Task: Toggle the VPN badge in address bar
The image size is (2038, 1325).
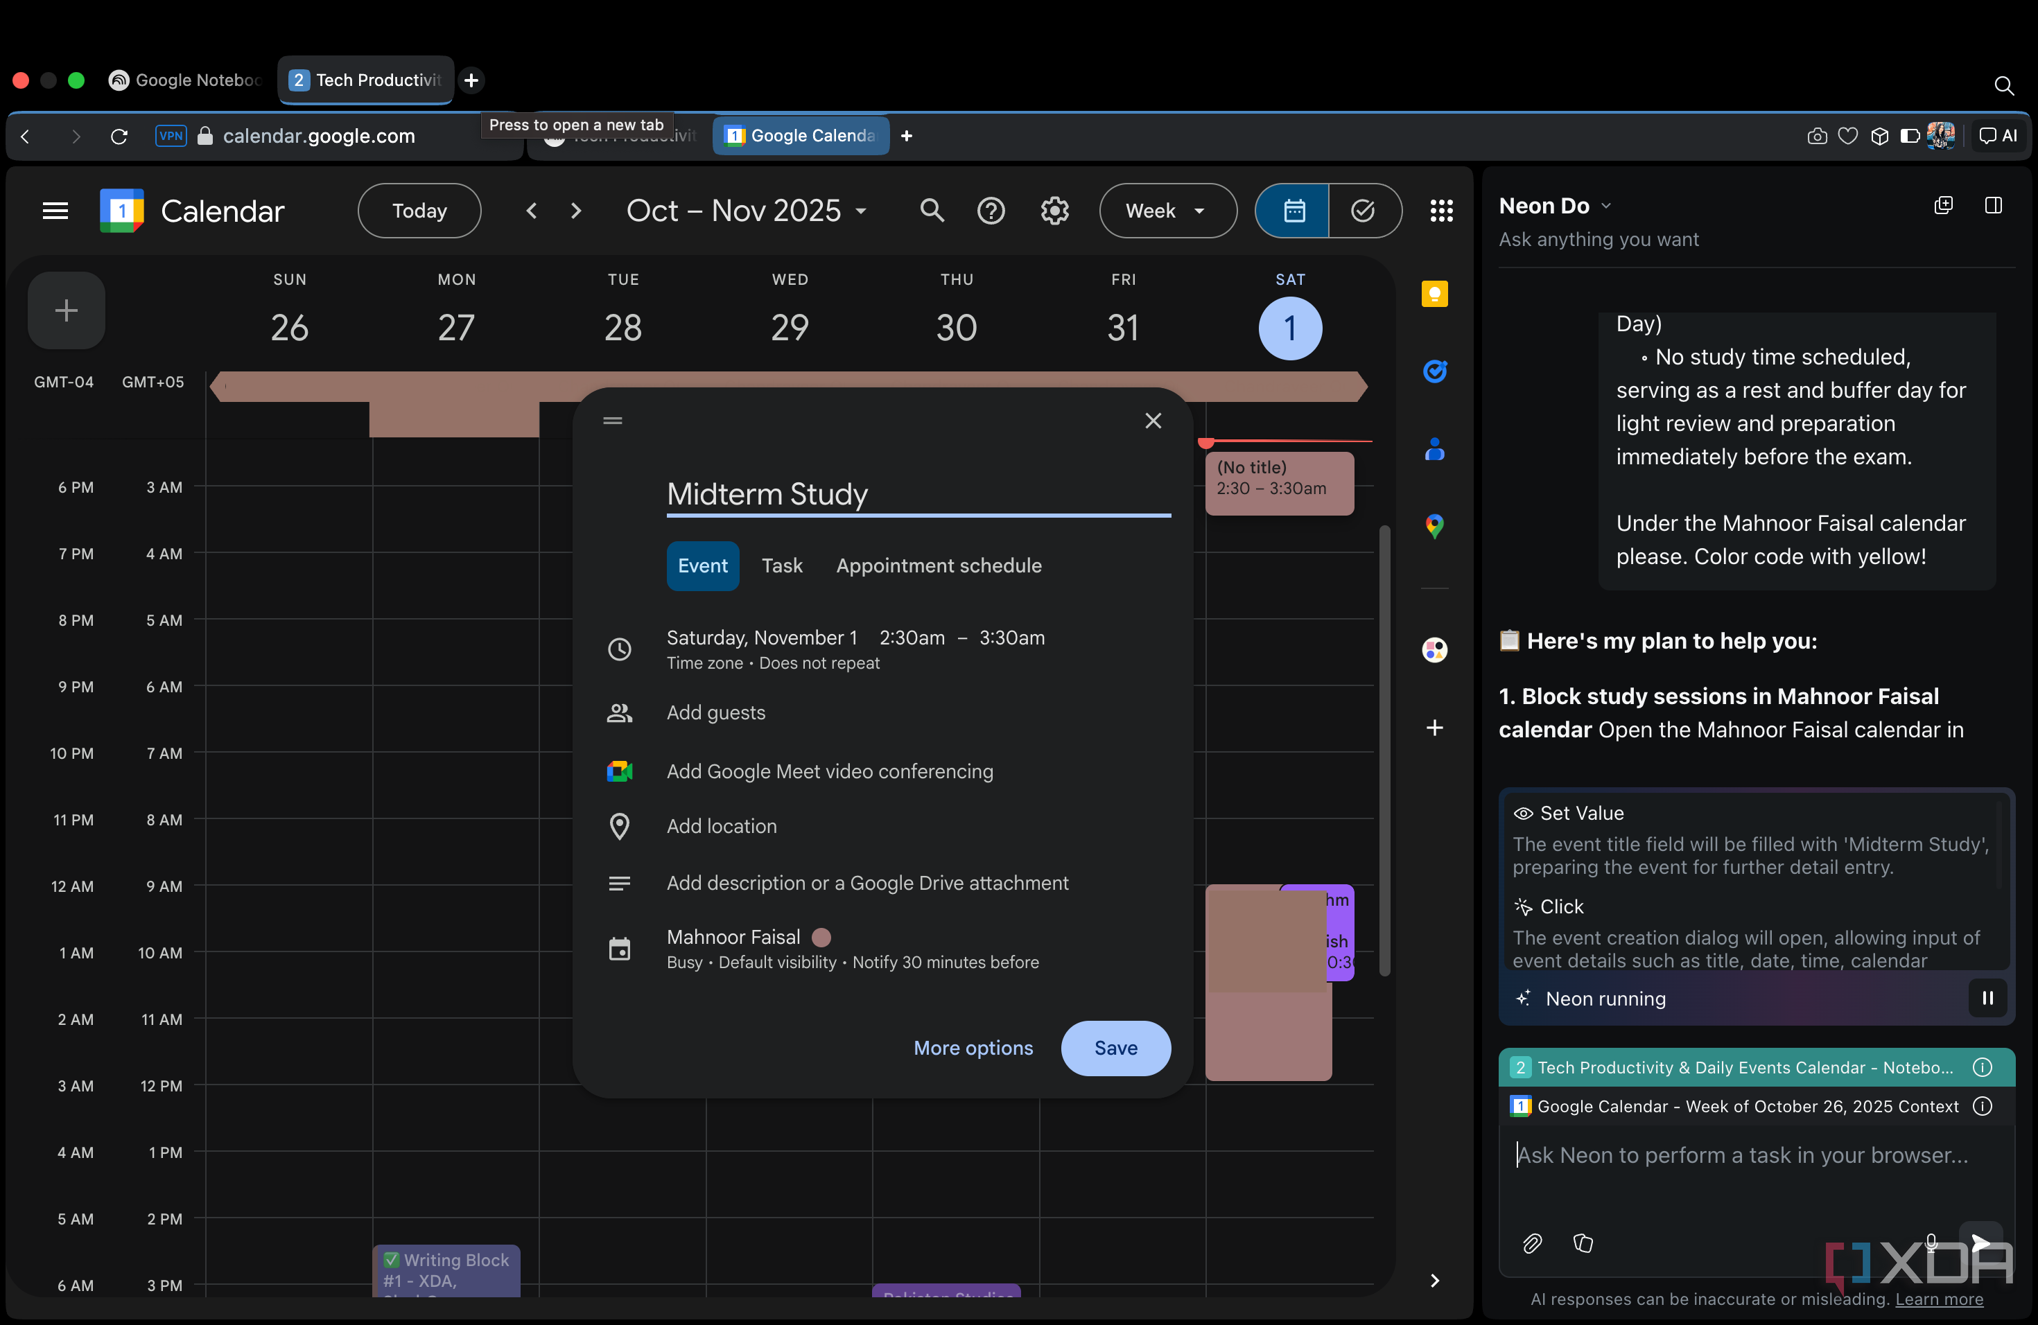Action: coord(171,136)
